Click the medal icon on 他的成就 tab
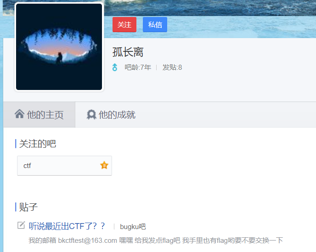Image resolution: width=316 pixels, height=252 pixels. click(91, 114)
